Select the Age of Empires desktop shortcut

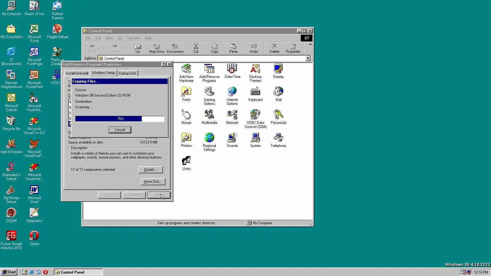pos(11,146)
